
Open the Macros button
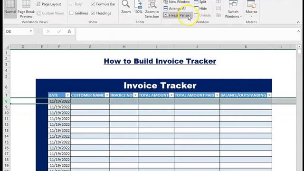(x=251, y=9)
